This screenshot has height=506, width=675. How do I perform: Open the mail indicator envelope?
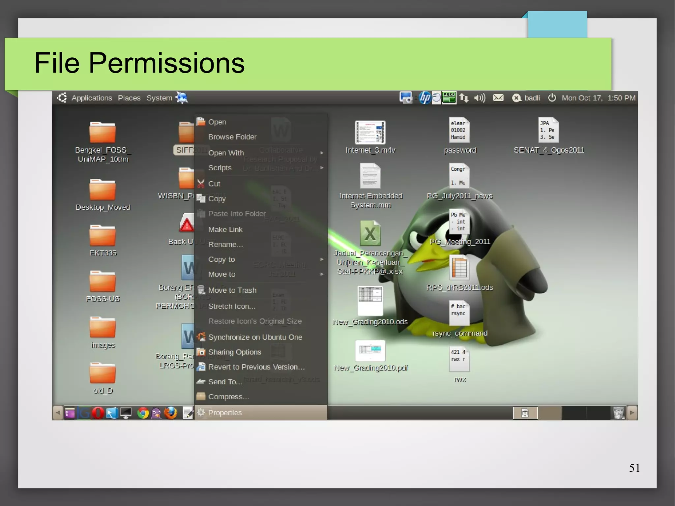pyautogui.click(x=498, y=98)
